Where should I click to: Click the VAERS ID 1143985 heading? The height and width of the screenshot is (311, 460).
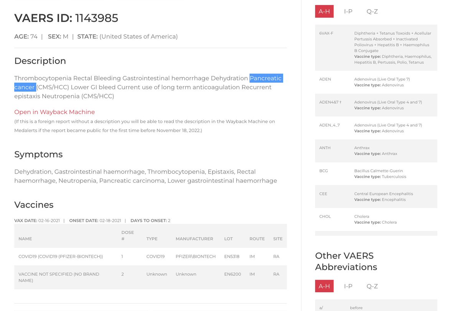66,18
